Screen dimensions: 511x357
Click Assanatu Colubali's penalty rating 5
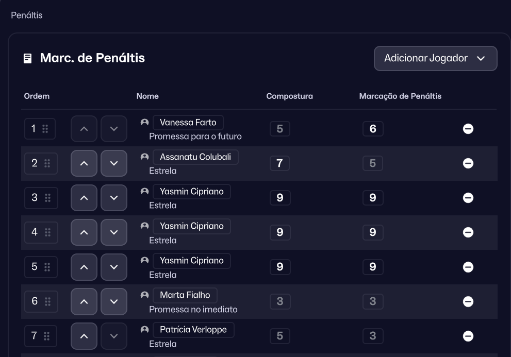pyautogui.click(x=373, y=163)
